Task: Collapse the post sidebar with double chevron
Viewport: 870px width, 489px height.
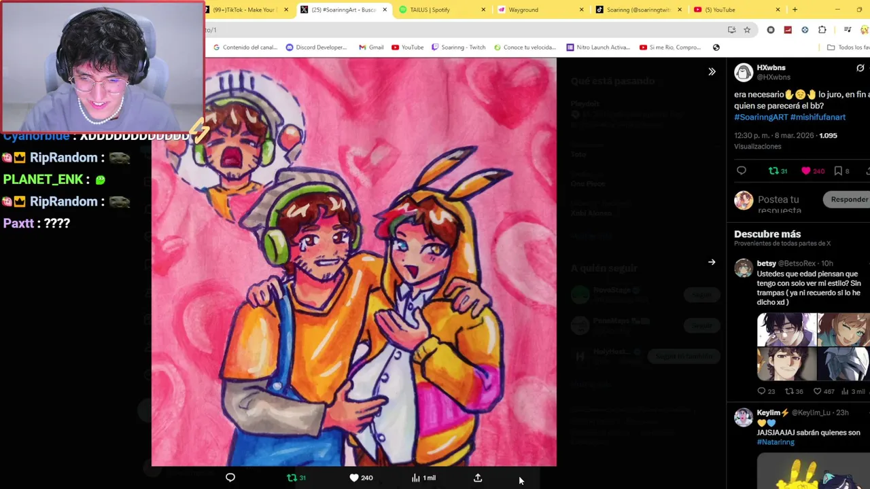Action: (x=712, y=71)
